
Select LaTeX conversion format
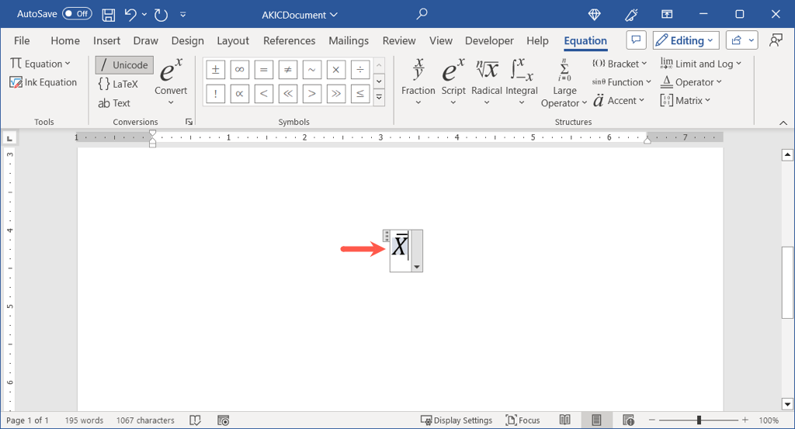(x=118, y=84)
